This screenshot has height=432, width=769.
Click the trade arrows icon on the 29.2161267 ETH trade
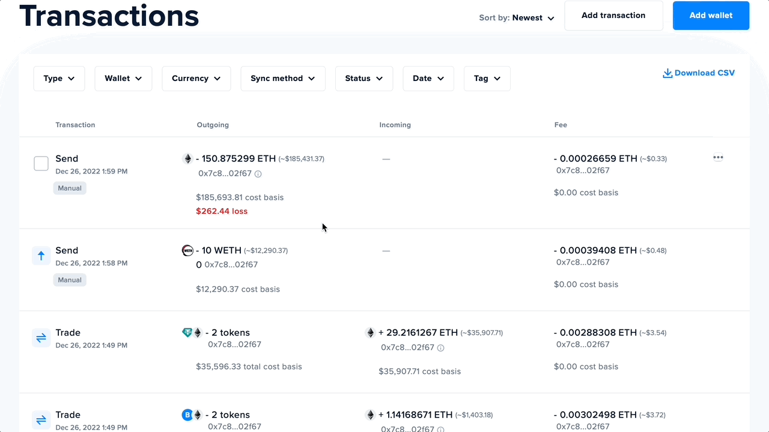(x=41, y=338)
